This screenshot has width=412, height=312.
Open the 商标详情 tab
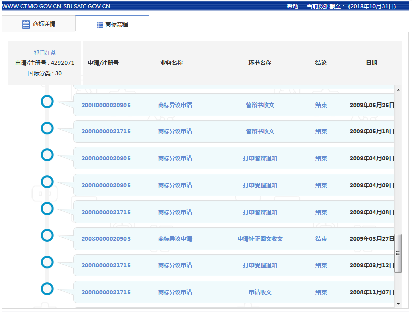(x=39, y=24)
